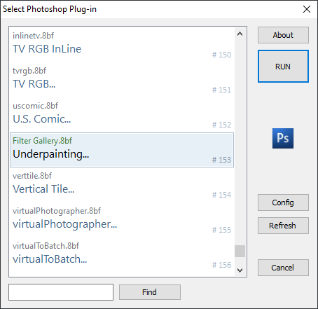The width and height of the screenshot is (318, 309).
Task: Select virtualPhotographer plug-in entry
Action: click(122, 220)
